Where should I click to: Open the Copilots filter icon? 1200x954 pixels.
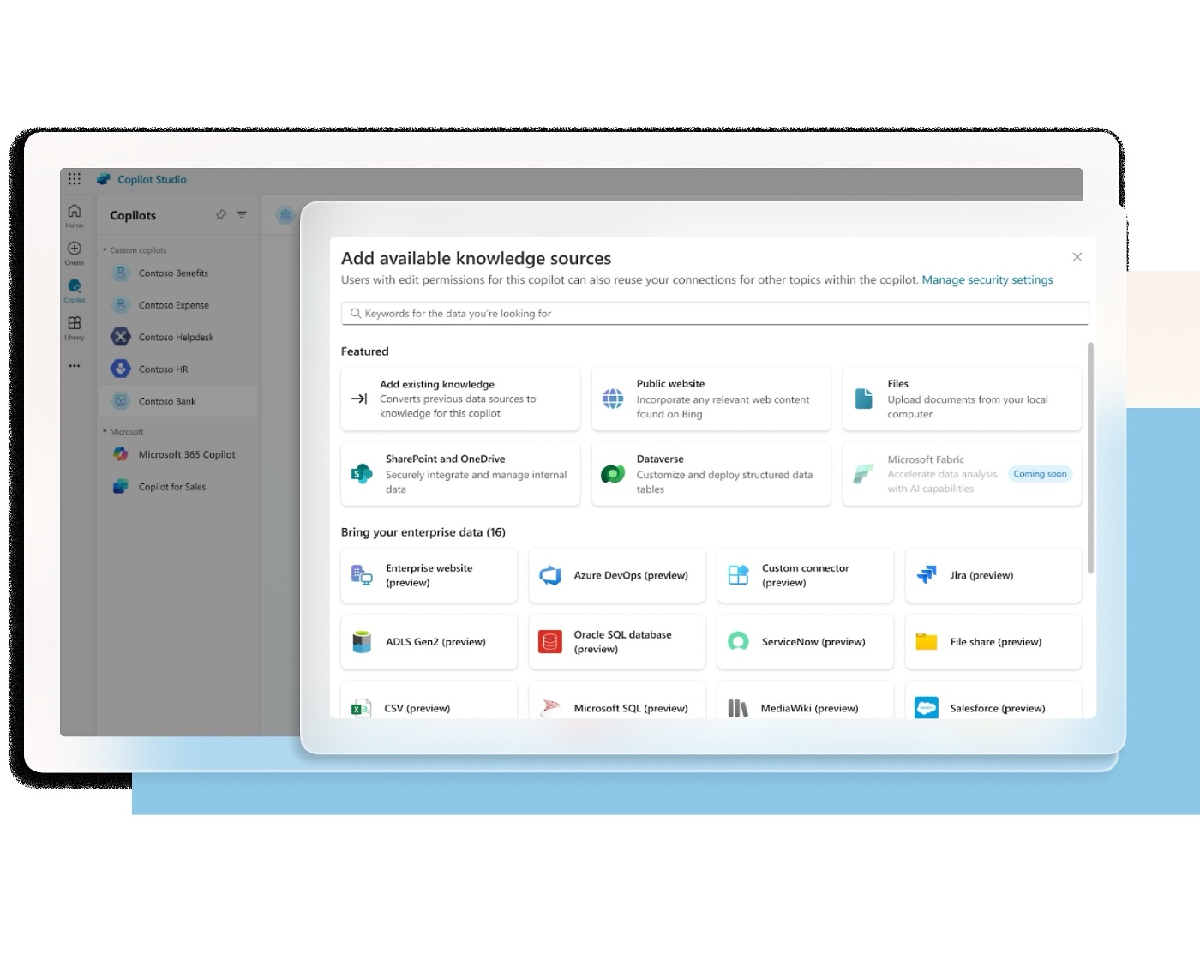click(242, 215)
